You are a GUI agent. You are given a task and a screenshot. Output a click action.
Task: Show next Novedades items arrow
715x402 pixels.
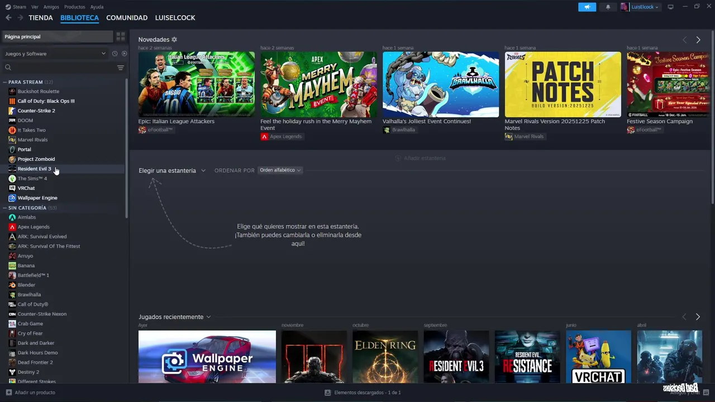(698, 40)
